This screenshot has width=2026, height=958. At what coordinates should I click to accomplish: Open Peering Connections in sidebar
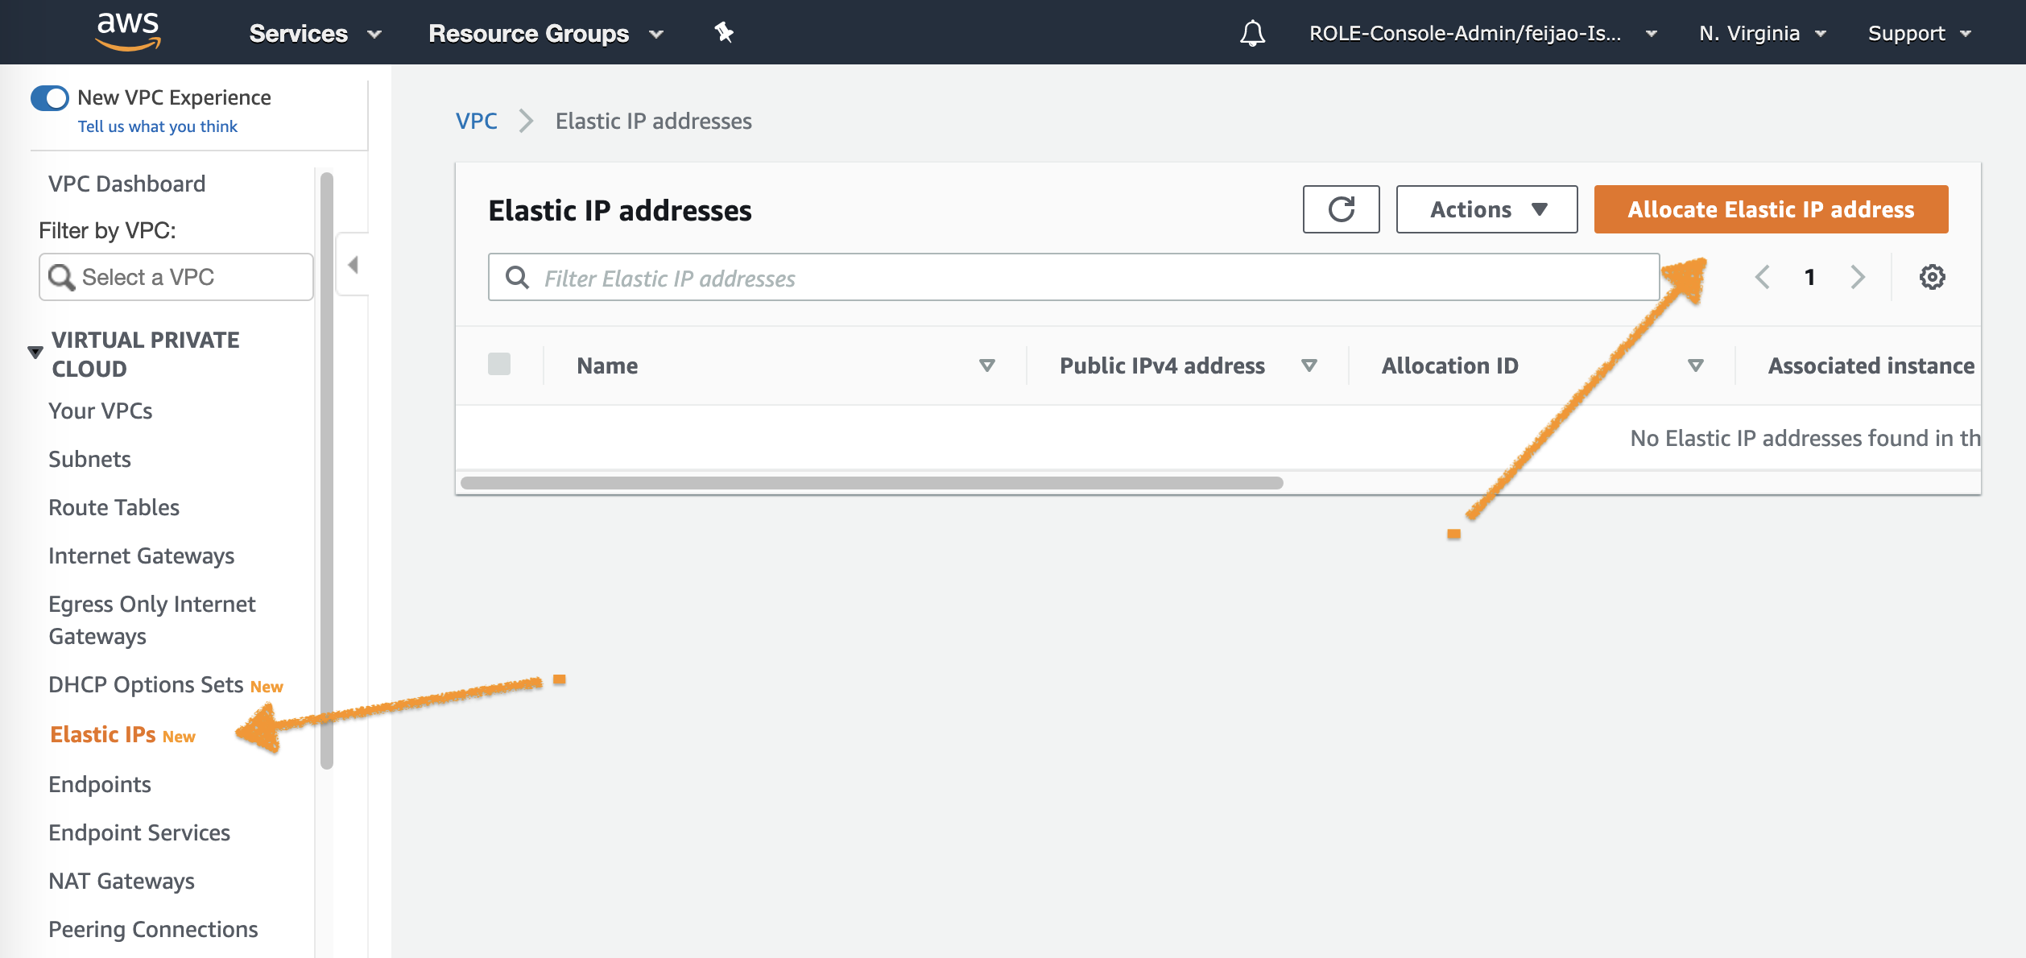[153, 929]
